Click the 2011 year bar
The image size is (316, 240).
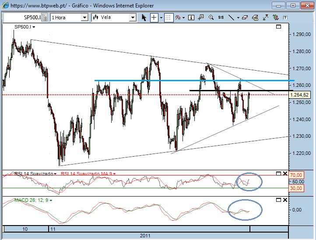(145, 236)
